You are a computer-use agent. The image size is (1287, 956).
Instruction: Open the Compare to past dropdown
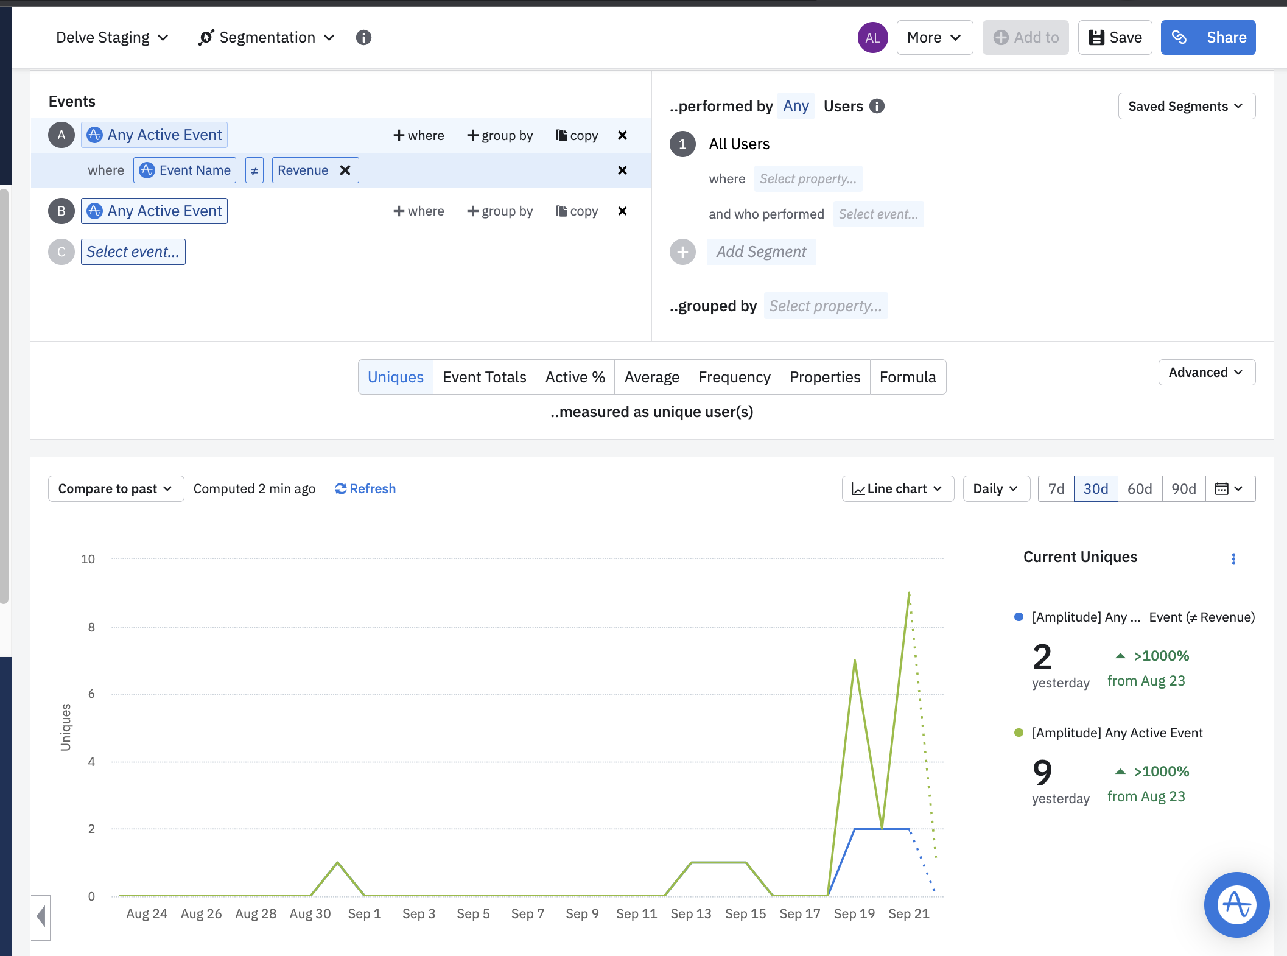tap(116, 489)
